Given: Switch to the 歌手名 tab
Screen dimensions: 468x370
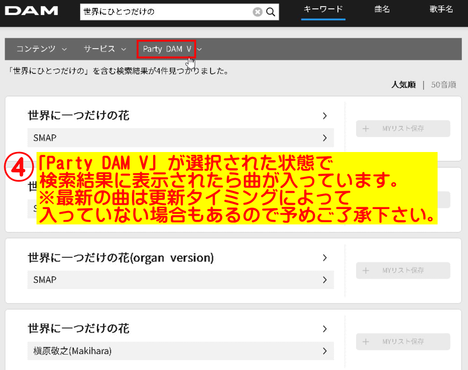Looking at the screenshot, I should [x=441, y=9].
